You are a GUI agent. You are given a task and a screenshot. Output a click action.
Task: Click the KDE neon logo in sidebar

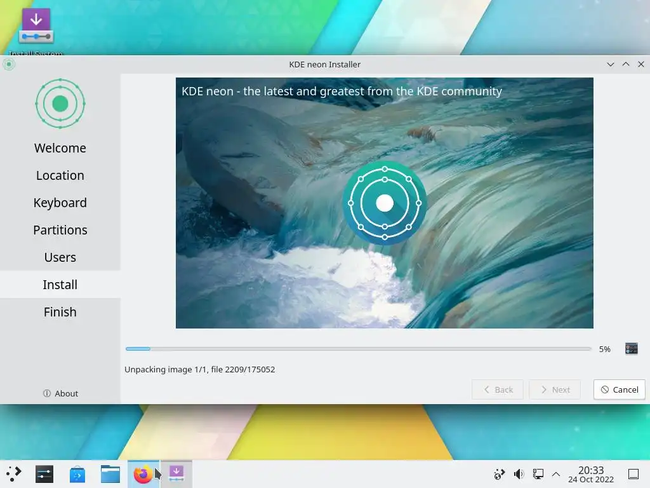coord(60,104)
